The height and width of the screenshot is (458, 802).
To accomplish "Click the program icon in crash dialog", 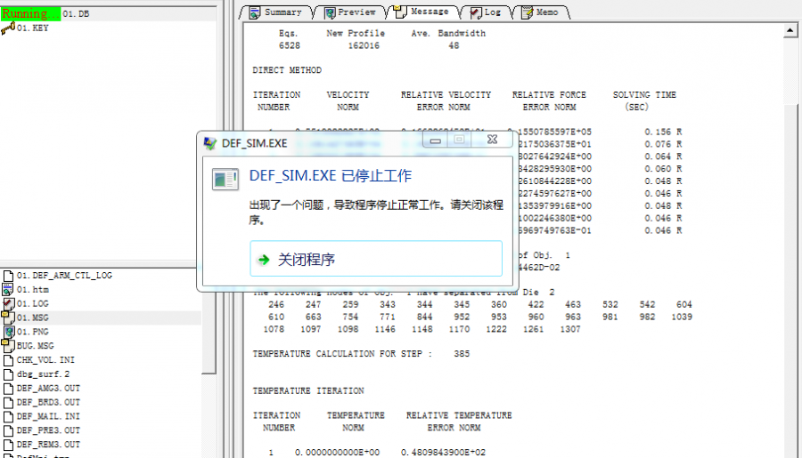I will 225,180.
